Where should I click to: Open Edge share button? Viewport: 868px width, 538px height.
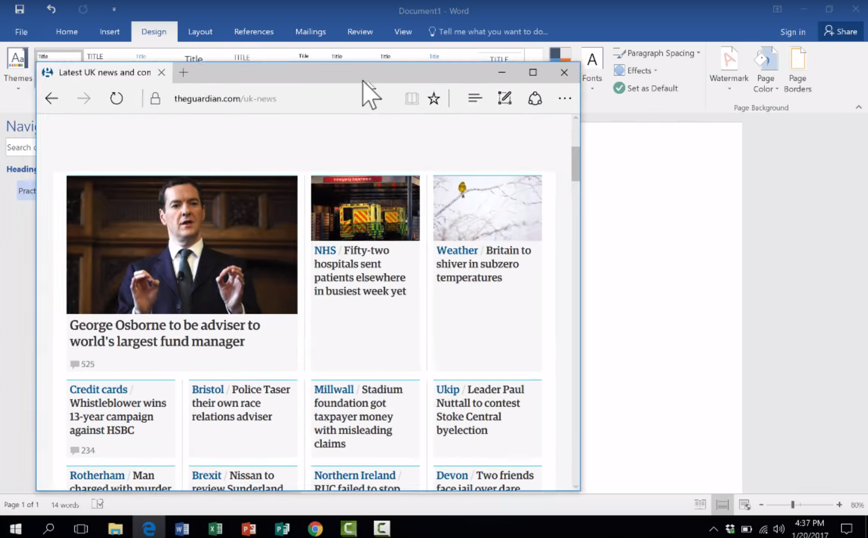(x=535, y=98)
